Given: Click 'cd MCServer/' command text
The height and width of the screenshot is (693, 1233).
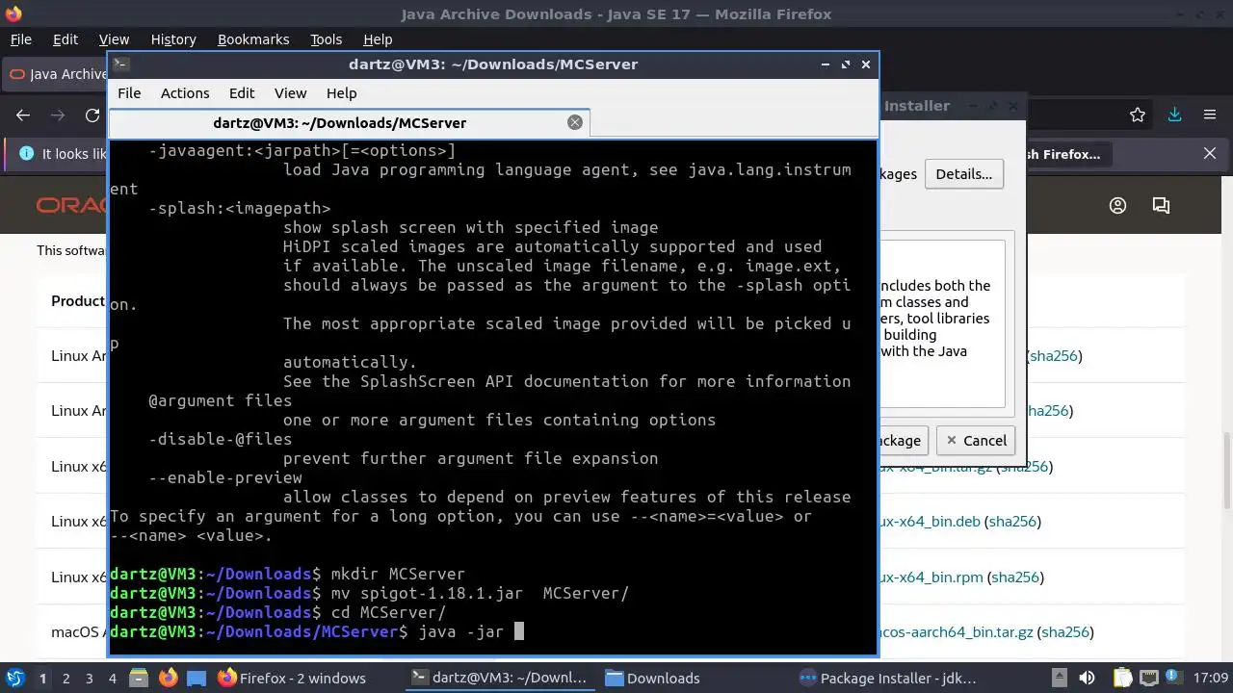Looking at the screenshot, I should [x=388, y=613].
